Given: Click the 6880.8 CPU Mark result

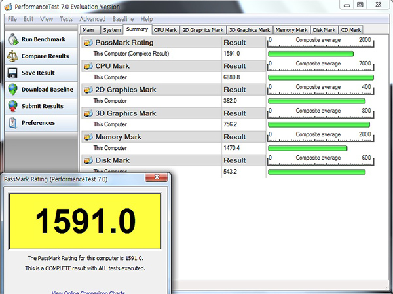Looking at the screenshot, I should coord(232,77).
